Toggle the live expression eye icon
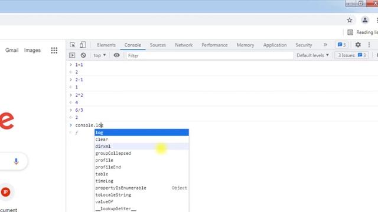Image resolution: width=378 pixels, height=212 pixels. [116, 55]
